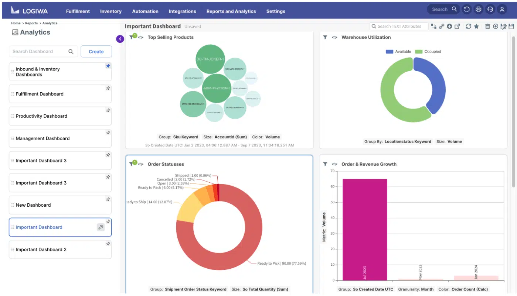The image size is (517, 296).
Task: Open the Inventory menu
Action: (111, 11)
